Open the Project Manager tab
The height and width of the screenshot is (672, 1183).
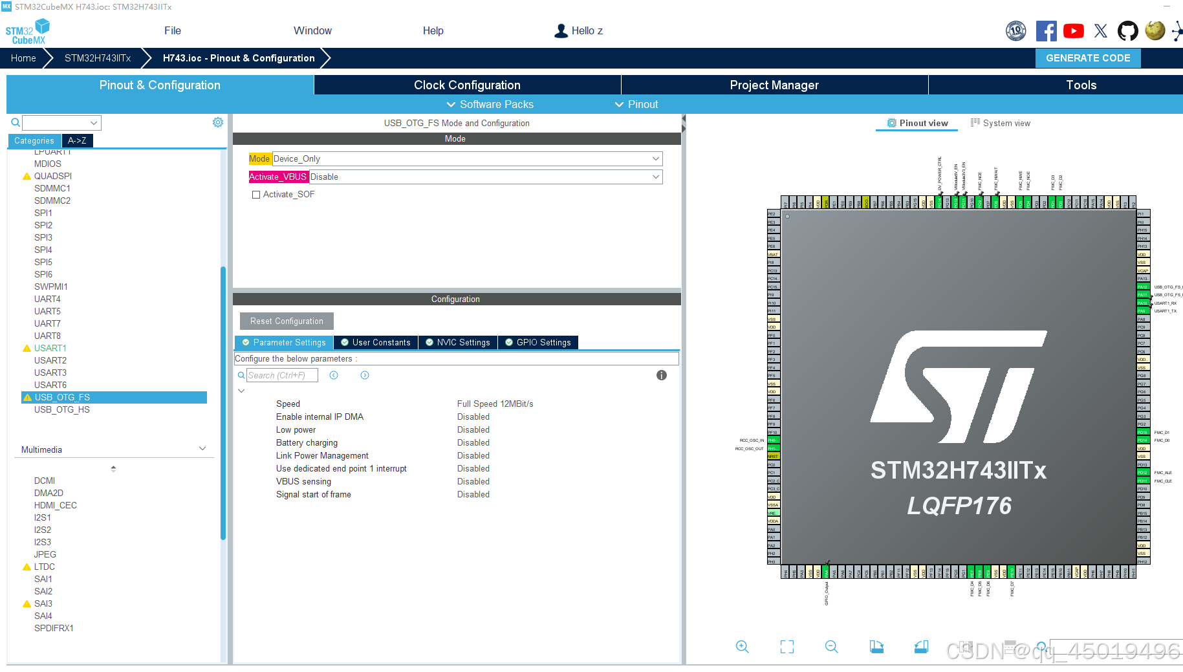[774, 85]
